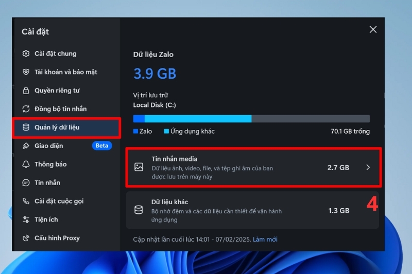Click the 1.3 GB other data value
Viewport: 412px width, 274px height.
[339, 211]
